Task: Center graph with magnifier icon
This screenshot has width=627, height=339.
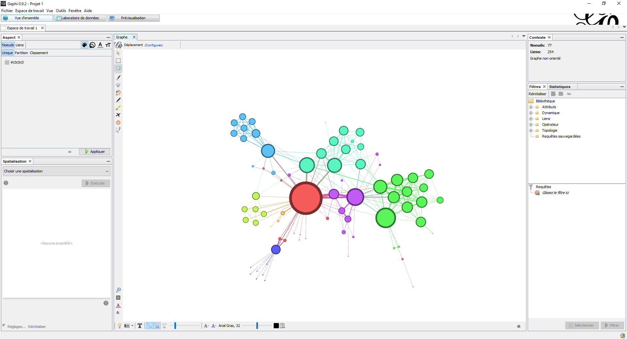Action: coord(118,290)
